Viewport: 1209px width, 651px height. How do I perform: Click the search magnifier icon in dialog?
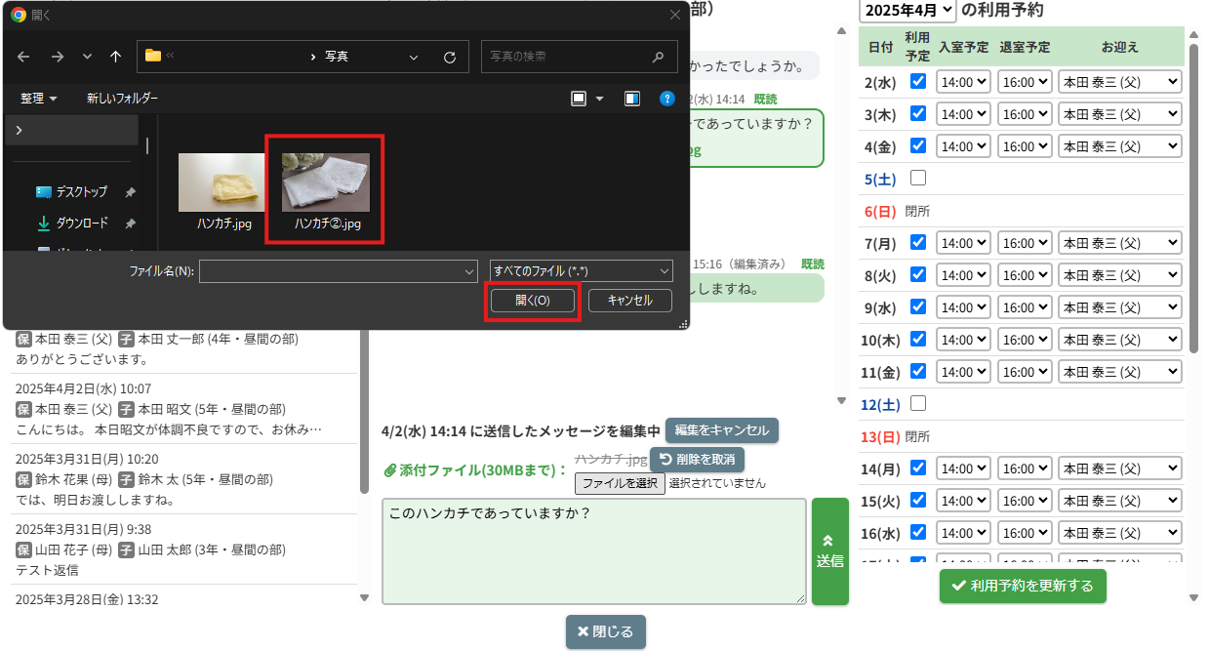point(659,57)
